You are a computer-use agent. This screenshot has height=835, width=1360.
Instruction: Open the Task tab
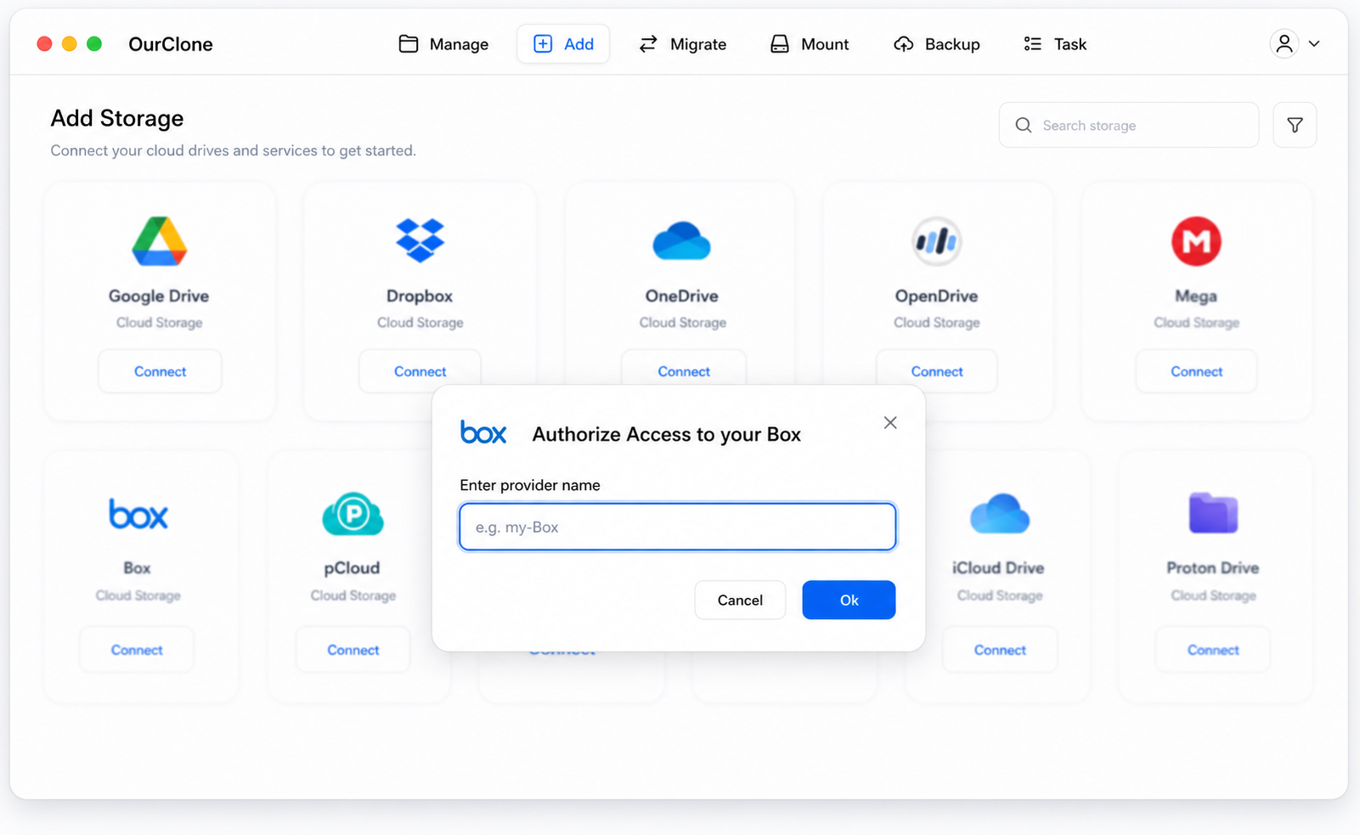(x=1055, y=44)
